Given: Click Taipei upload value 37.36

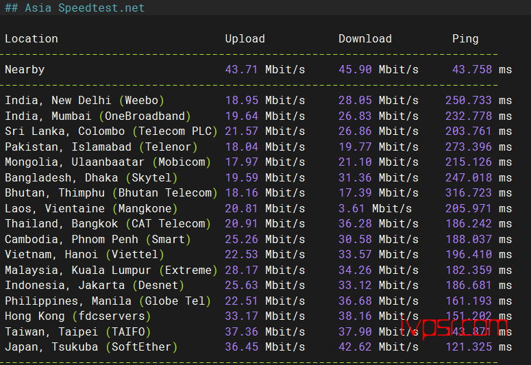Looking at the screenshot, I should (x=241, y=332).
